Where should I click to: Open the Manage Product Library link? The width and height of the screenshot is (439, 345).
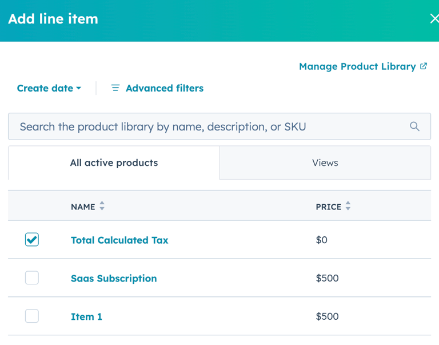(x=357, y=66)
